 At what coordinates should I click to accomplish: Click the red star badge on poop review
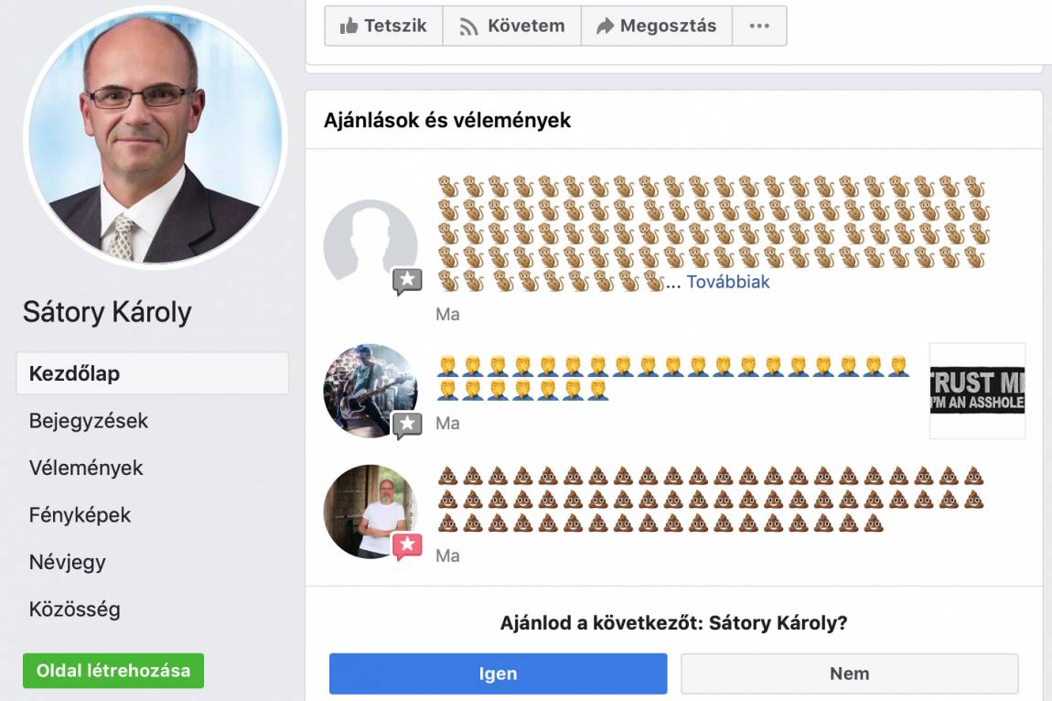coord(407,546)
